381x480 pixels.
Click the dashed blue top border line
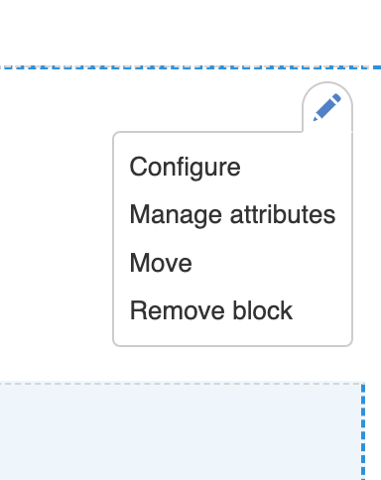pos(190,67)
